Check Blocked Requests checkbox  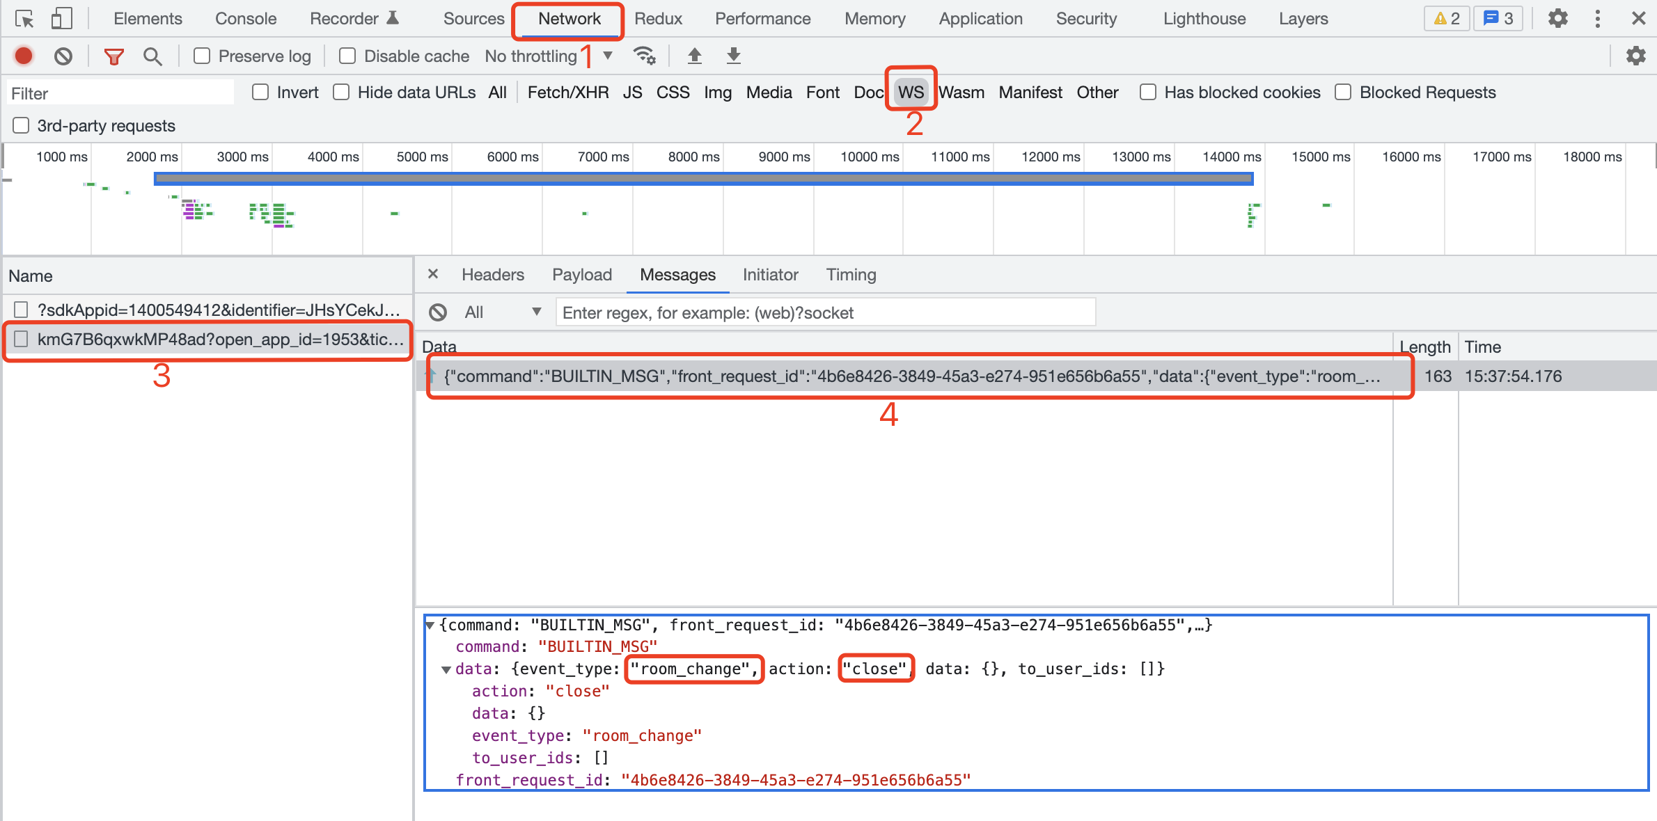(1343, 92)
